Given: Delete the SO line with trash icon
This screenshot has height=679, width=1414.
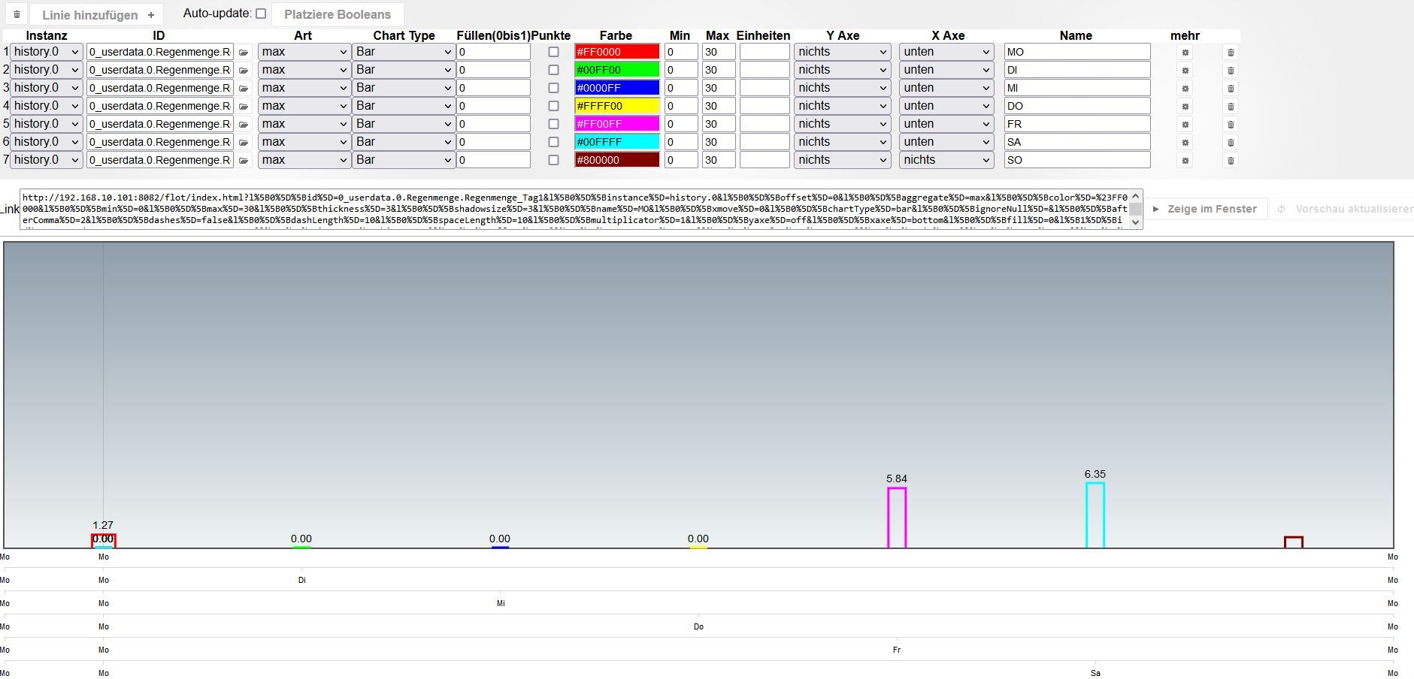Looking at the screenshot, I should pyautogui.click(x=1231, y=161).
